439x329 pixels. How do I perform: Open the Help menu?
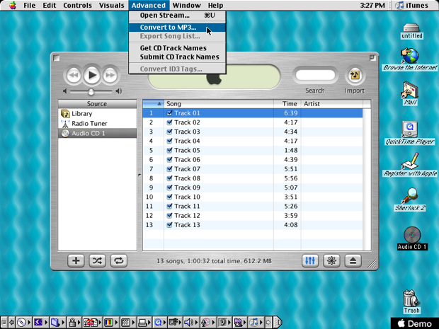(x=215, y=6)
